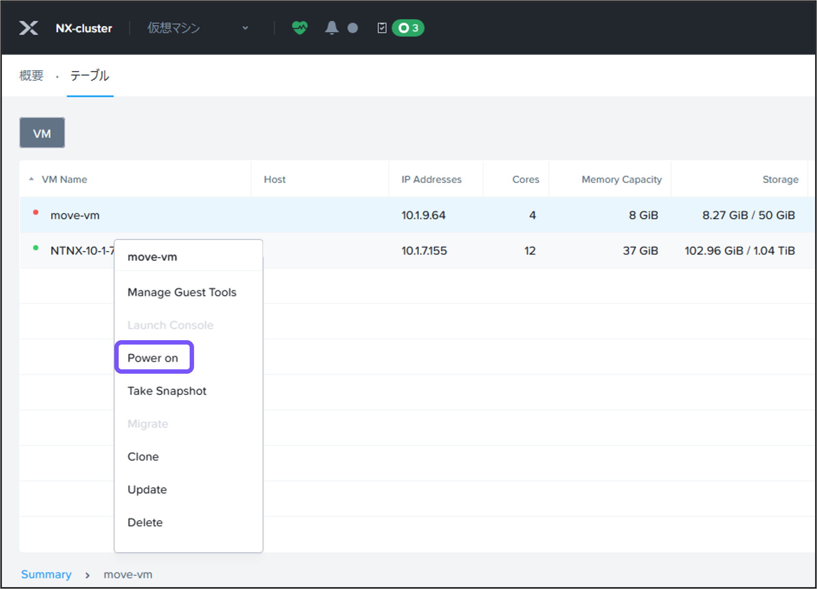Sort by Memory Capacity column header

622,179
